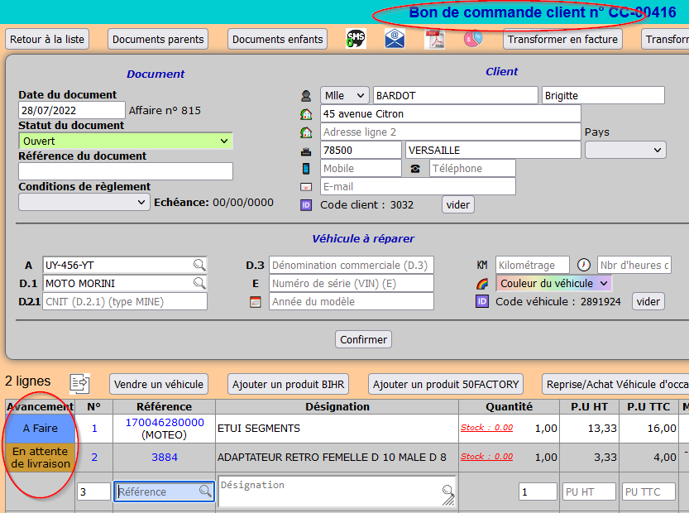689x513 pixels.
Task: Click the search magnifier in the registration field
Action: click(199, 265)
